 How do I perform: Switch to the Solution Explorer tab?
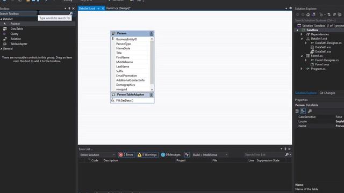click(x=306, y=93)
